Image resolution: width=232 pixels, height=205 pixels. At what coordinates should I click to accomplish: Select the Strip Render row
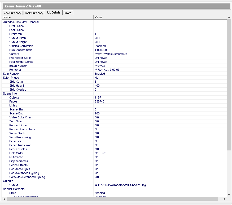click(11, 74)
